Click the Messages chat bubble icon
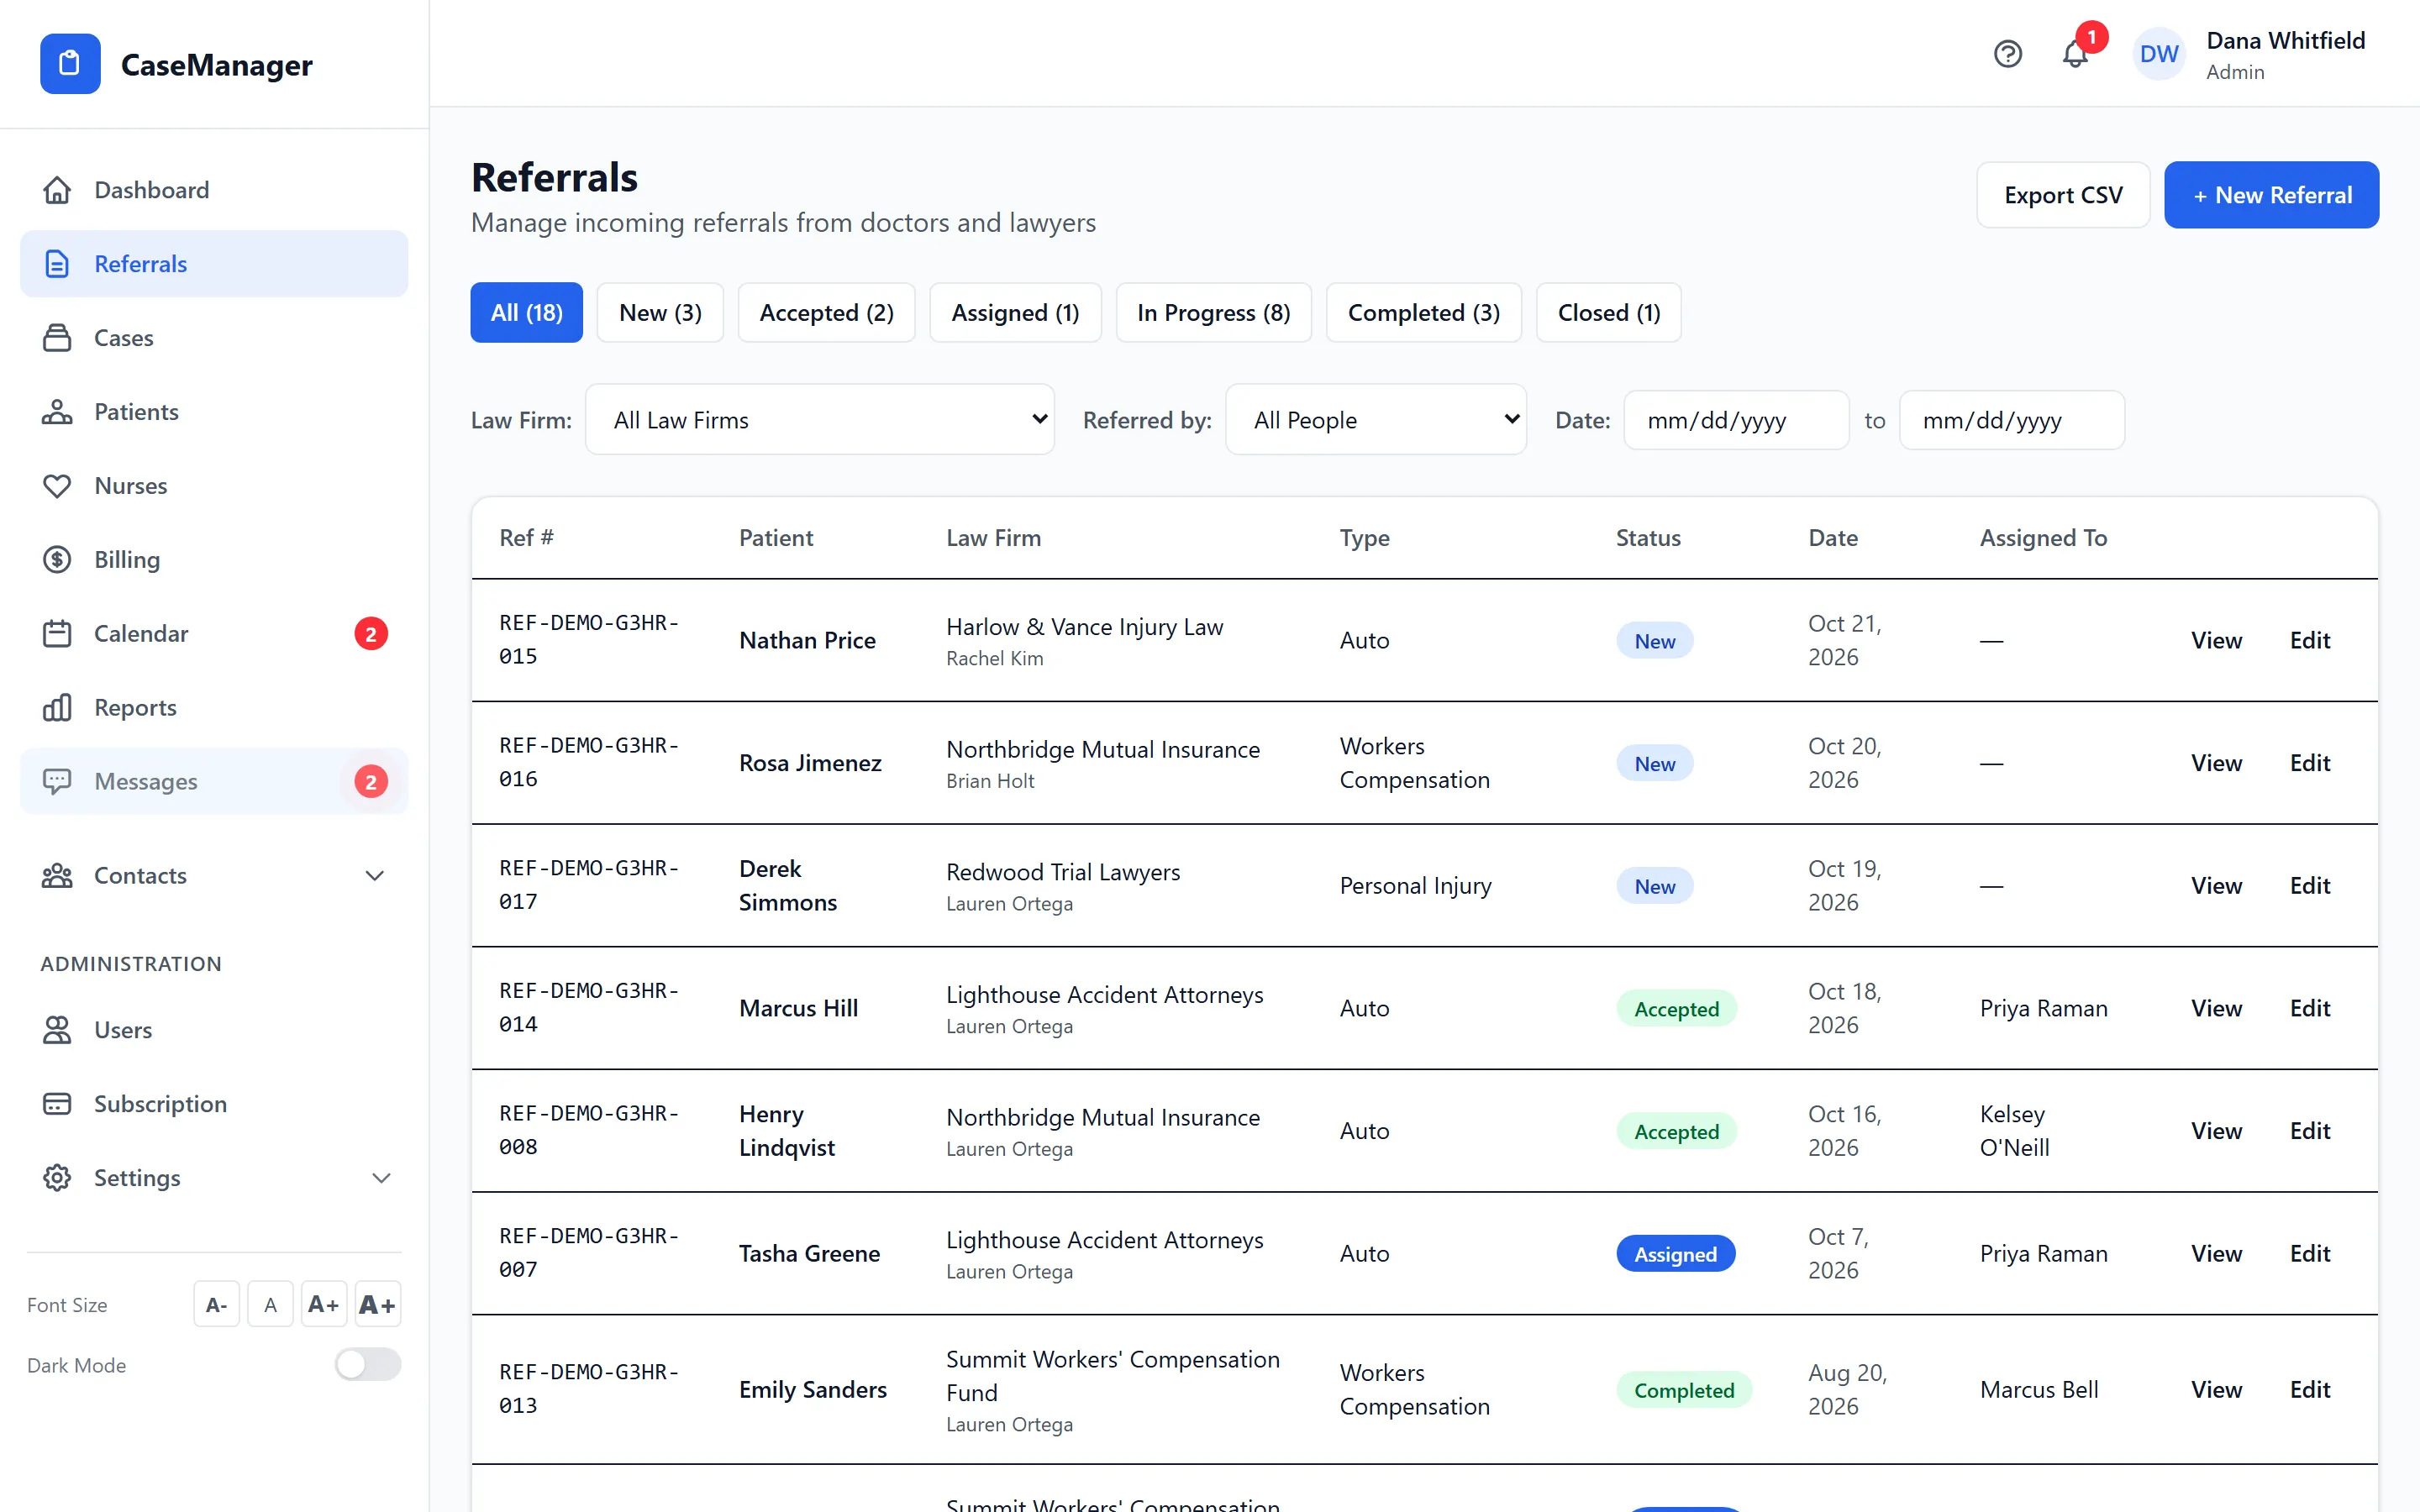 click(57, 781)
